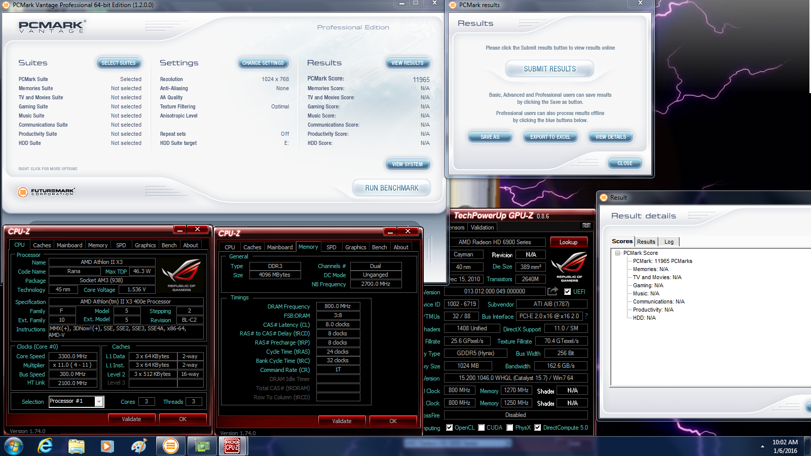Click the 'Texture Filtering' setting label
Viewport: 811px width, 456px height.
pos(177,106)
